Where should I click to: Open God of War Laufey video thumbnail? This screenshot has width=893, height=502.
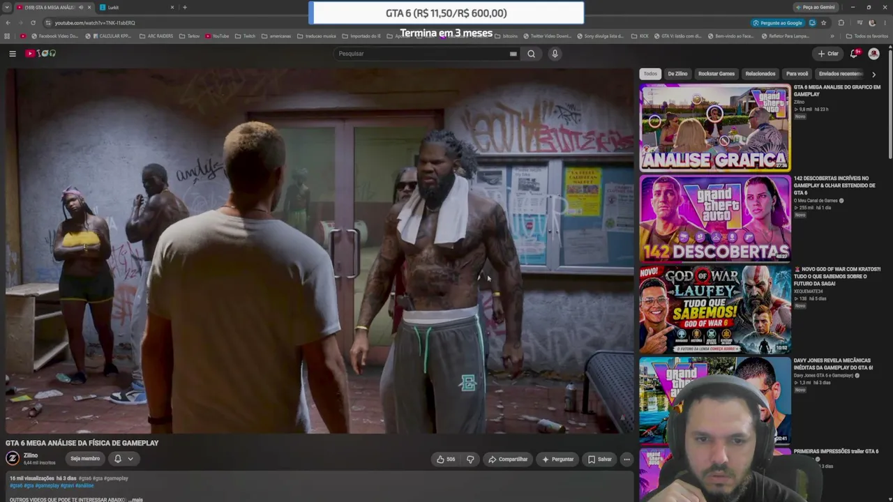715,310
